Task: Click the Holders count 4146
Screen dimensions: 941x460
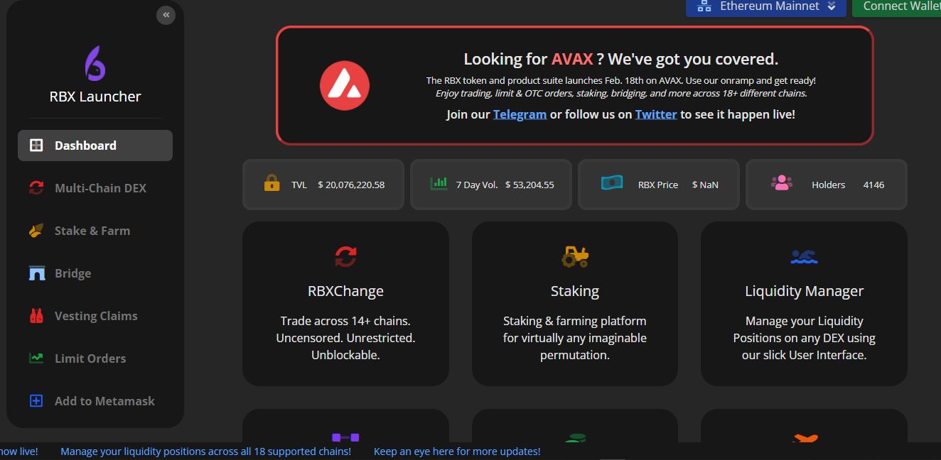Action: (x=873, y=185)
